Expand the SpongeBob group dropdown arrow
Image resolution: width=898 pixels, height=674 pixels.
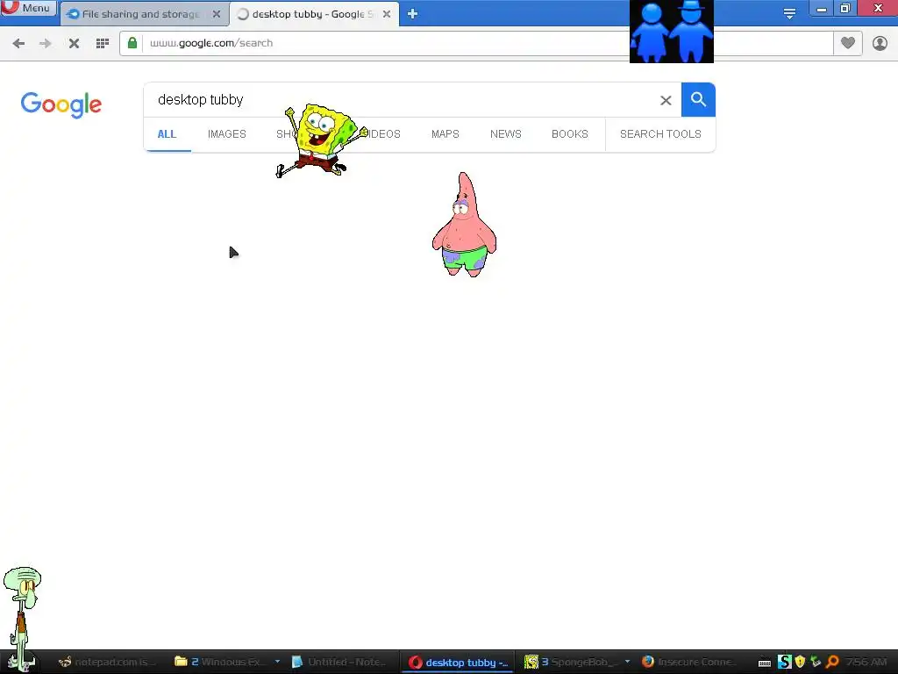pos(627,662)
